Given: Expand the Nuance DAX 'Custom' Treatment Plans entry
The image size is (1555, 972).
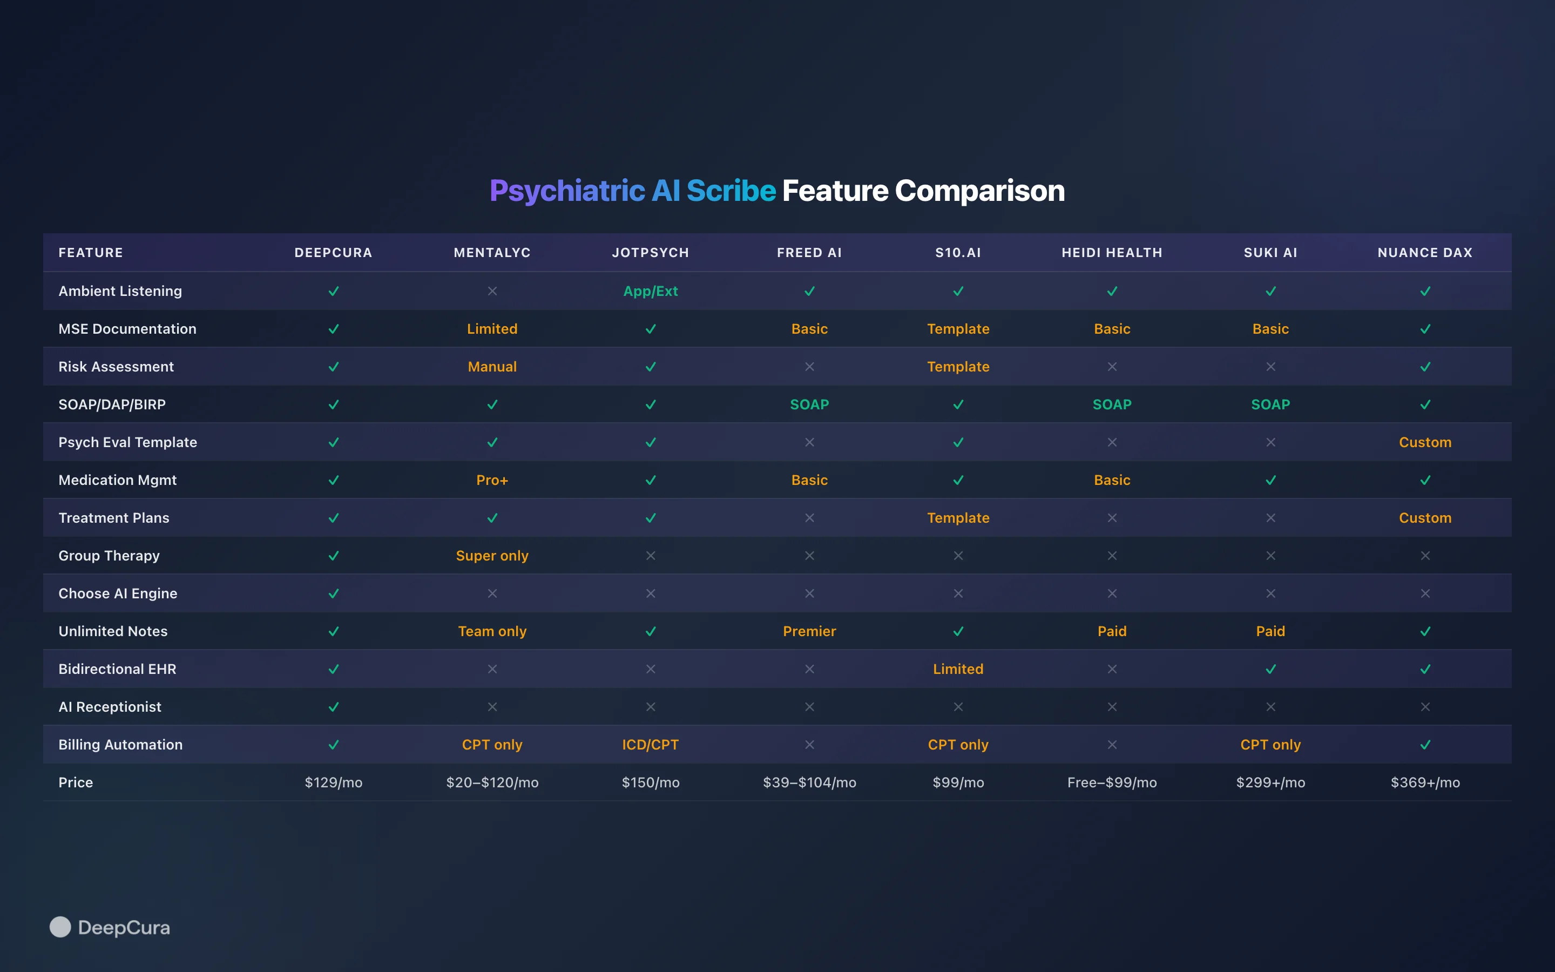Looking at the screenshot, I should click(1425, 517).
